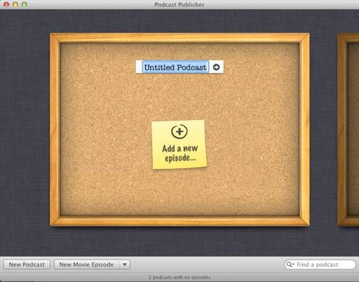Click the Find a podcast search field
Image resolution: width=359 pixels, height=282 pixels.
[x=320, y=265]
